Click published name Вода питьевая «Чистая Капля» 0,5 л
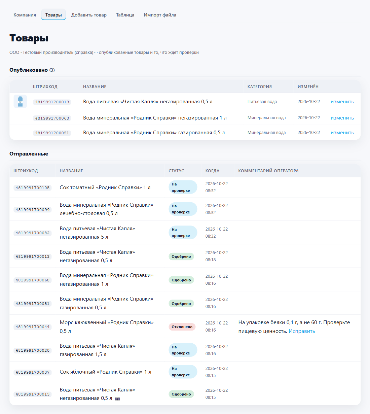This screenshot has width=370, height=414. coord(148,102)
